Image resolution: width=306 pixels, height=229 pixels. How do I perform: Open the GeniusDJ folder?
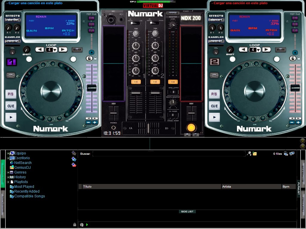coord(23,168)
